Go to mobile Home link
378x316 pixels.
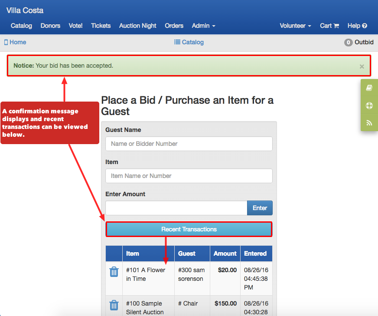[15, 42]
